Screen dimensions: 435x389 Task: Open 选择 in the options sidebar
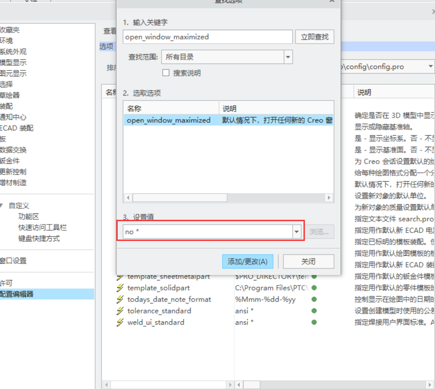click(x=6, y=84)
